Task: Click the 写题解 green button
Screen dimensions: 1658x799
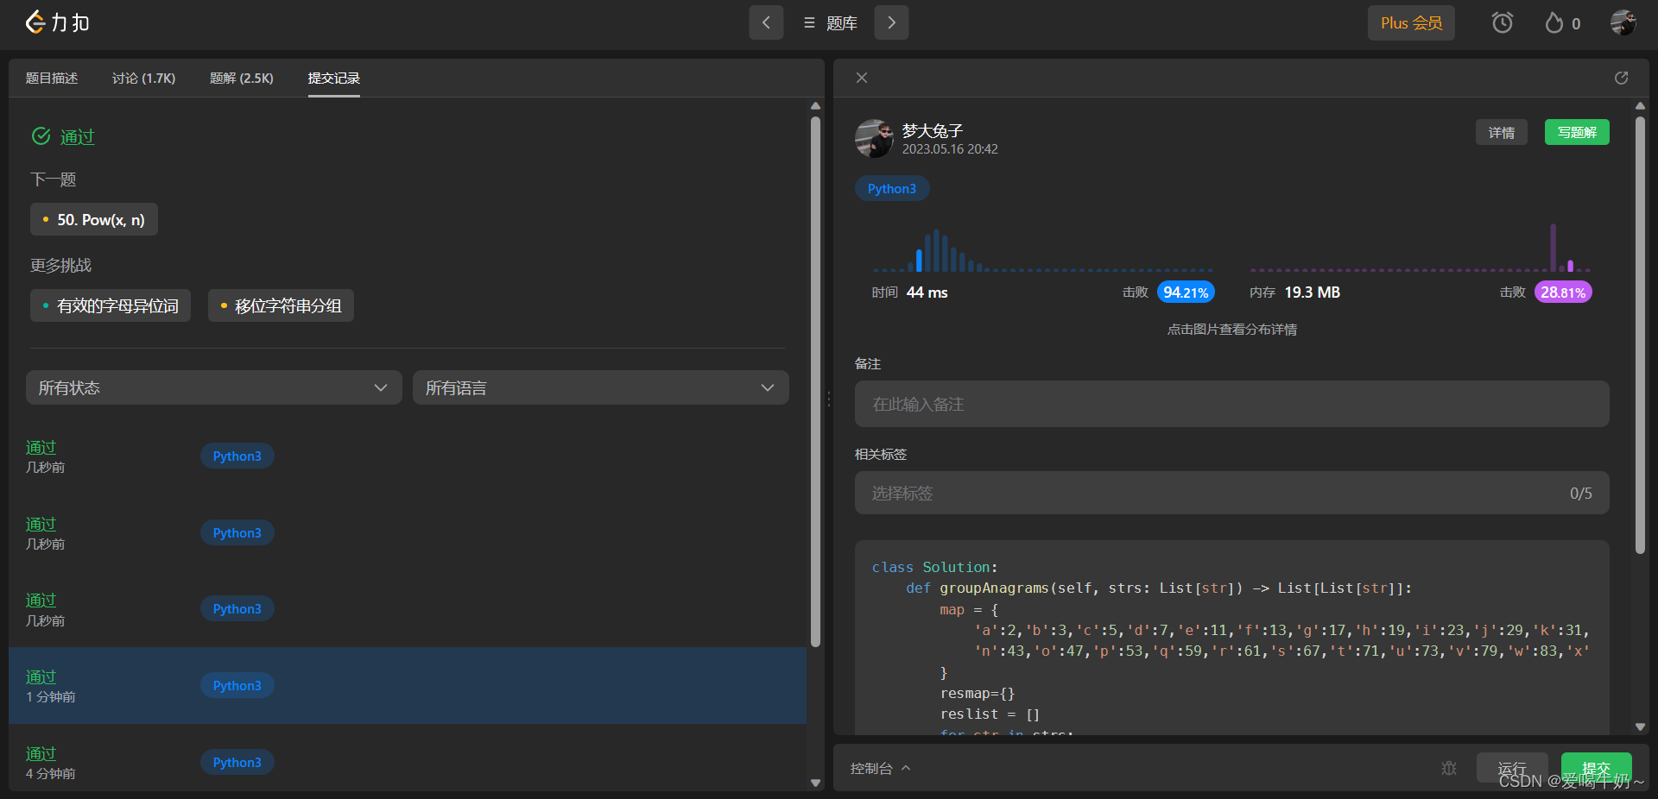Action: (1577, 132)
